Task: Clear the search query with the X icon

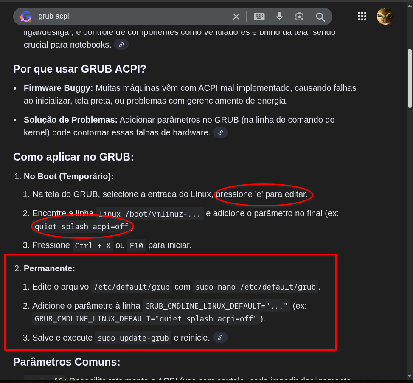Action: coord(236,17)
